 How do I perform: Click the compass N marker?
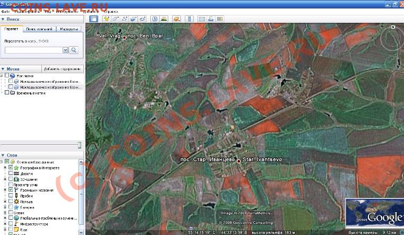coord(393,27)
